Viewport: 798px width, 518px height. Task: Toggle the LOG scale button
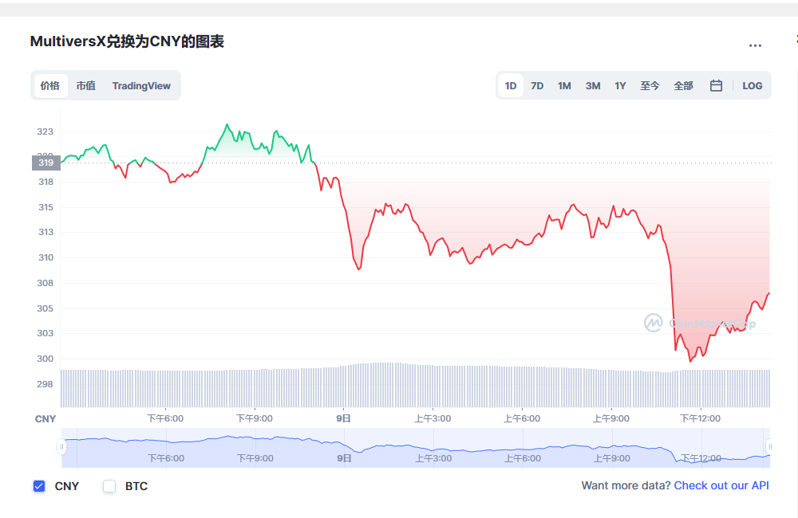pos(753,85)
